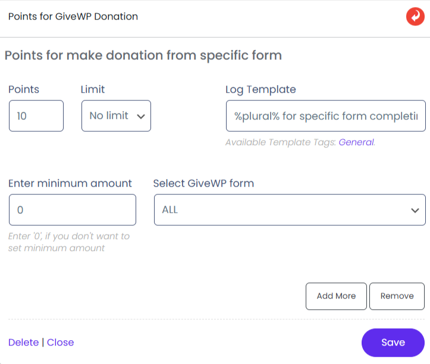Click the Enter minimum amount label
430x364 pixels.
tap(70, 183)
